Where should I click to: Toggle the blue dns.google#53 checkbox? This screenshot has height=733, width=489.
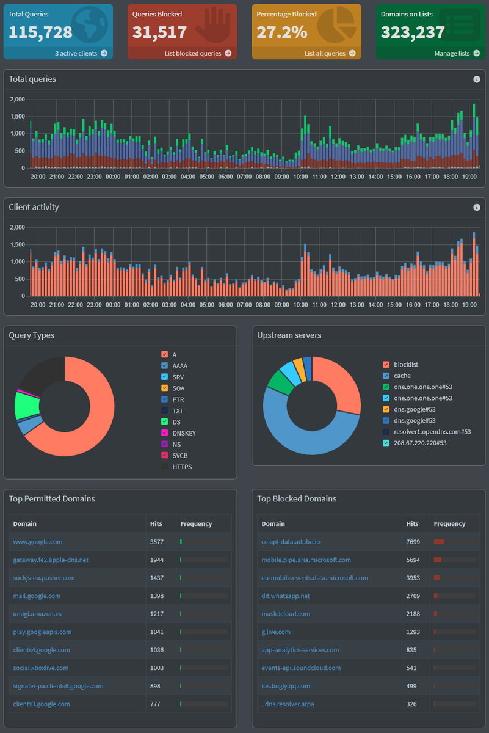point(386,420)
